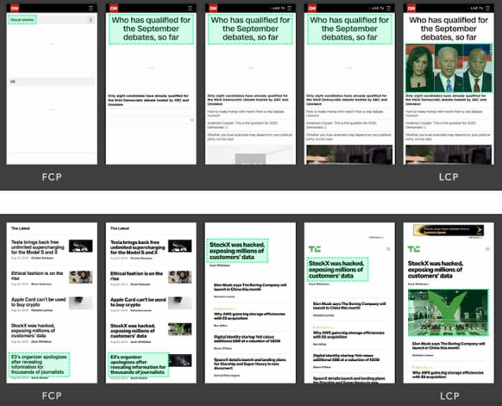Open 'Ethical fashion is on the rise' in the TechCrunch FCP frame
The width and height of the screenshot is (502, 406).
pyautogui.click(x=37, y=275)
